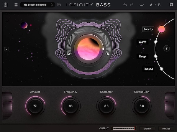
Task: Click the Character knob showing 6.0
Action: pos(106,106)
